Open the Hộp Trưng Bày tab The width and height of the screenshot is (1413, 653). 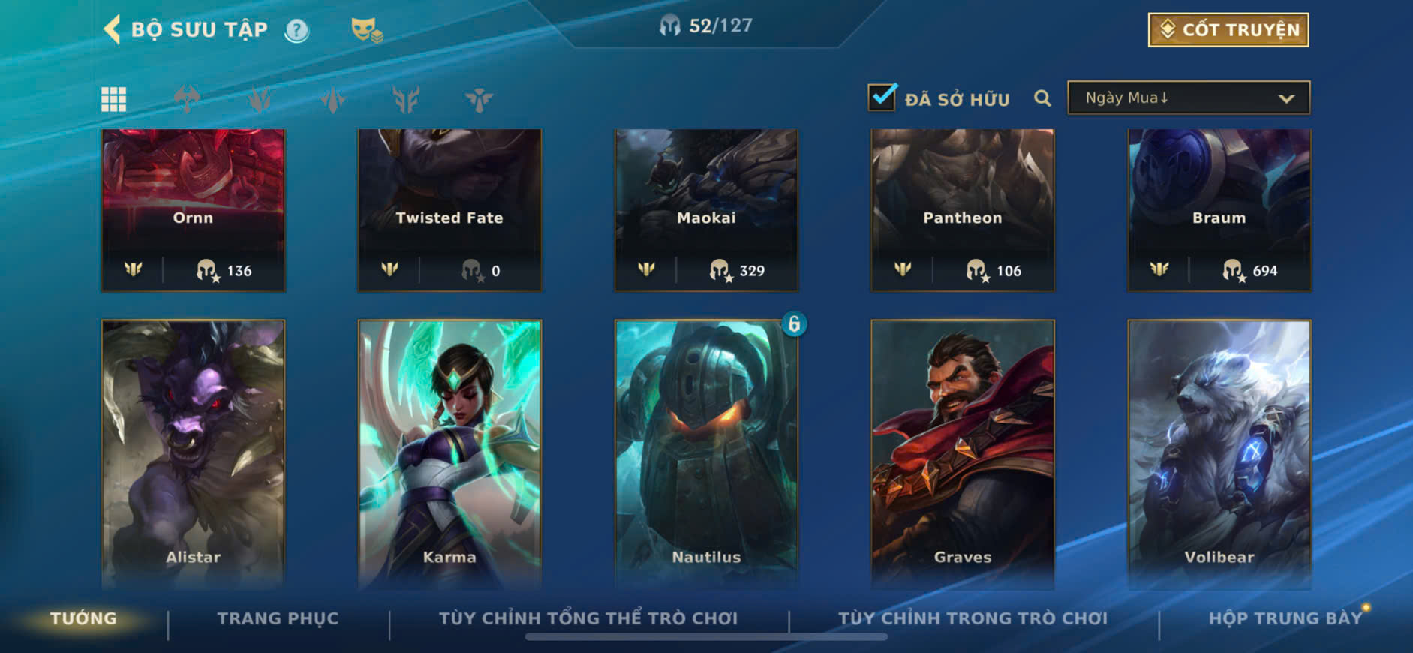(x=1285, y=618)
